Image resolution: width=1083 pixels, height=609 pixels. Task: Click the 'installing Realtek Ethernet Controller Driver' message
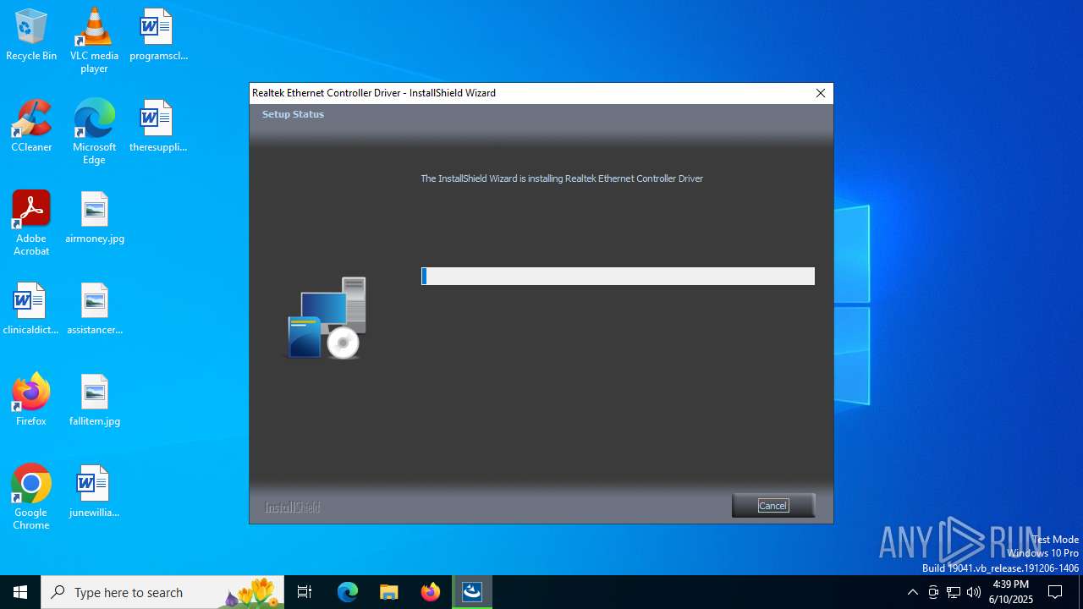562,178
